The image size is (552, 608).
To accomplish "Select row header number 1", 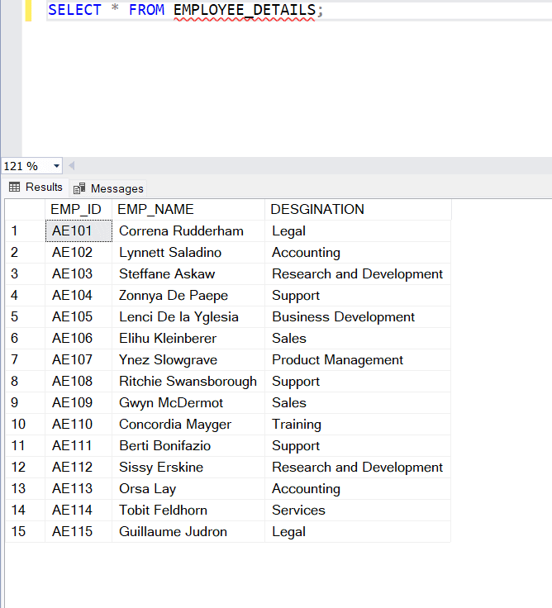I will pos(26,231).
